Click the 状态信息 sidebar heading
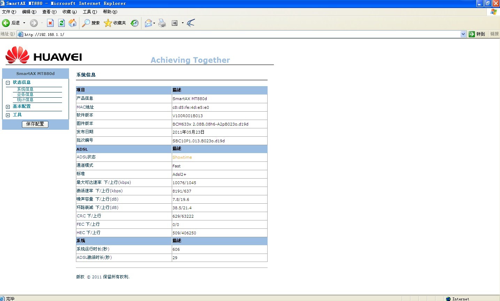 coord(22,82)
